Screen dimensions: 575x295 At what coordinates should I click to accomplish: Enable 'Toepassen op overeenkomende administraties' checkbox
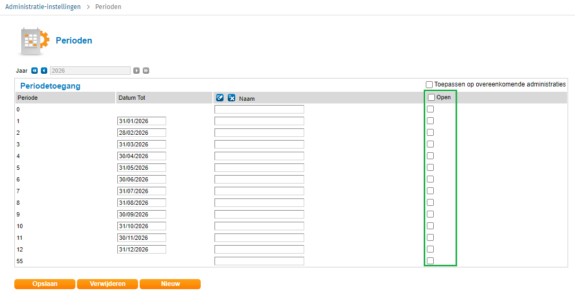(x=429, y=84)
